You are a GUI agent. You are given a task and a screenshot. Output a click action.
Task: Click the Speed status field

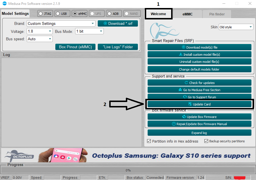52,177
